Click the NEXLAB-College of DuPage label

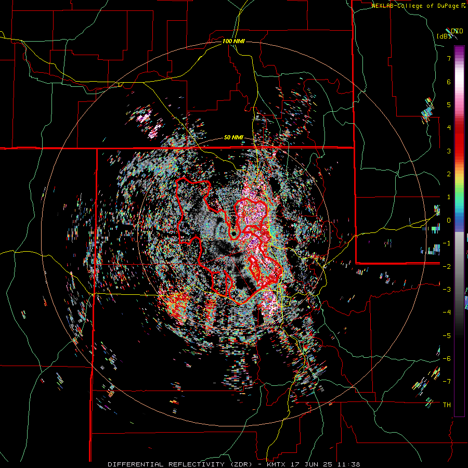click(x=419, y=6)
